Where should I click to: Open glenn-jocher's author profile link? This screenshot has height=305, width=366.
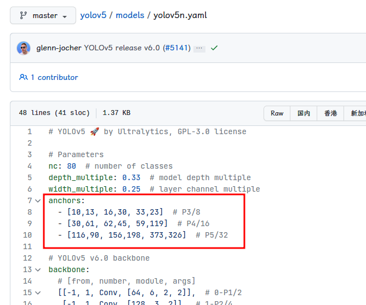59,48
